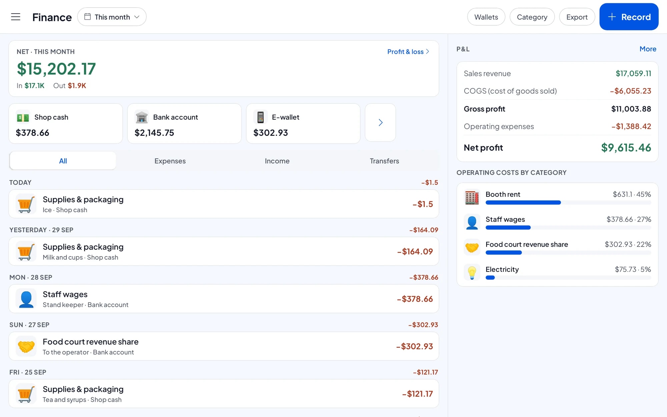Click the Booth rent progress bar
This screenshot has width=667, height=417.
568,203
